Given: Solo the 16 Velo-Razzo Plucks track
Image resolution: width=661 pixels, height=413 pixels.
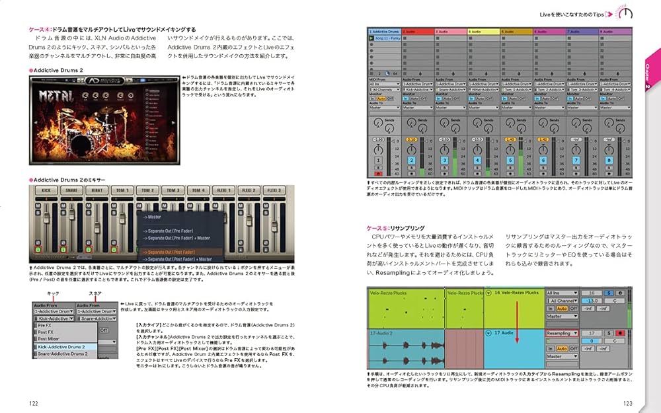Looking at the screenshot, I should [x=610, y=292].
